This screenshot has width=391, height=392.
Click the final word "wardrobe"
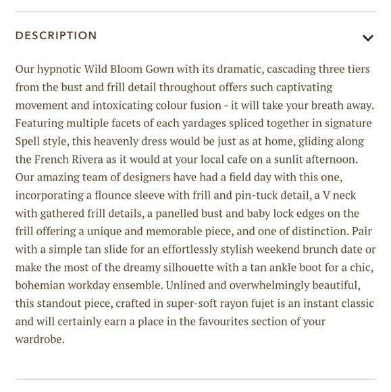click(38, 339)
